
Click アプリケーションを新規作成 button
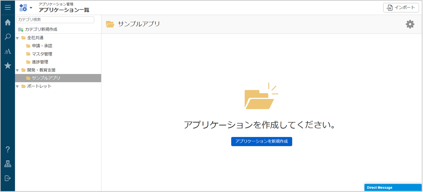pos(261,142)
